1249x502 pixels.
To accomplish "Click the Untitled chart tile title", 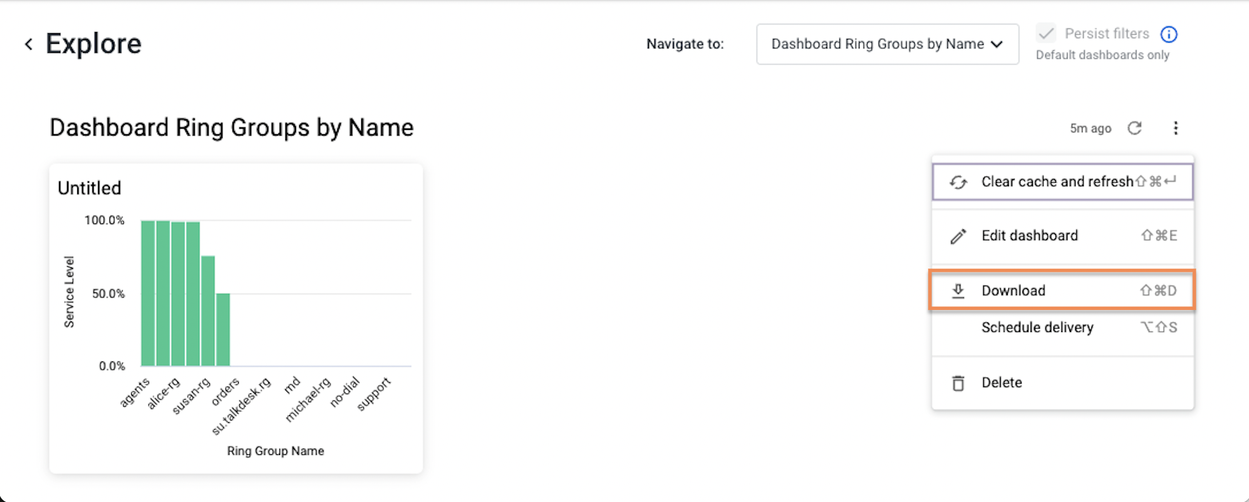I will pyautogui.click(x=89, y=188).
